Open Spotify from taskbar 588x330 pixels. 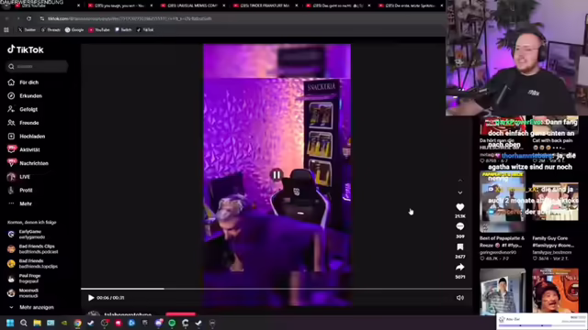[172, 323]
